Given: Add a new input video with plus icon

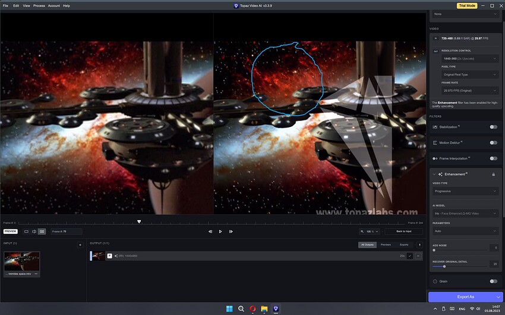Looking at the screenshot, I should 80,245.
